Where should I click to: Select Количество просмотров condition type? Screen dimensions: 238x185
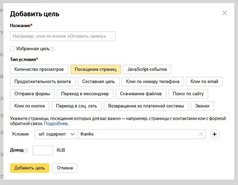tap(39, 69)
